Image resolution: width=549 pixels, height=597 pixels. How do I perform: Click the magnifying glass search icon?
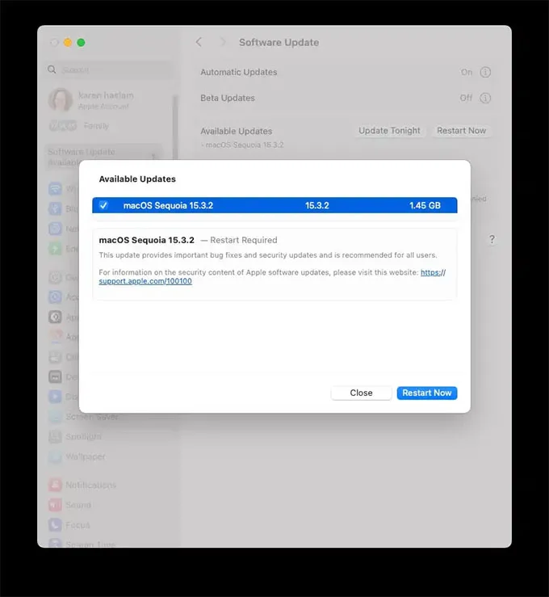52,69
